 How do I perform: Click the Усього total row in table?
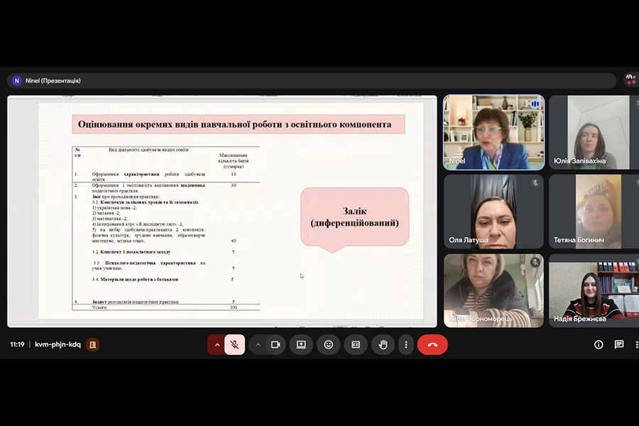[166, 307]
